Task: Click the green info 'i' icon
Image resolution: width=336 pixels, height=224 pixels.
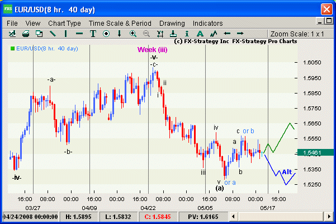Action: pos(187,34)
